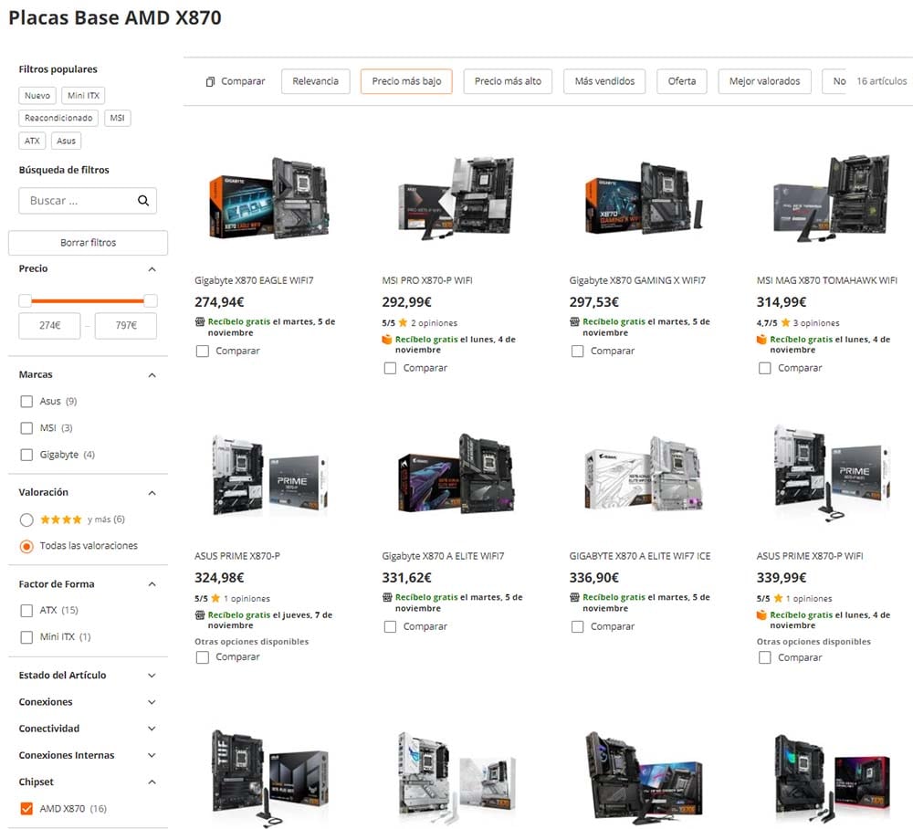
Task: Click the four-star rating stars in Valoración
Action: coord(60,519)
